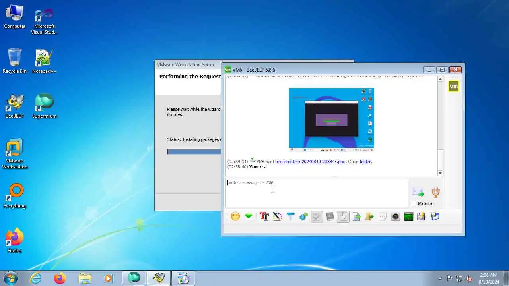Switch to BeeBEEP bee icon in taskbar
509x286 pixels.
pyautogui.click(x=159, y=278)
